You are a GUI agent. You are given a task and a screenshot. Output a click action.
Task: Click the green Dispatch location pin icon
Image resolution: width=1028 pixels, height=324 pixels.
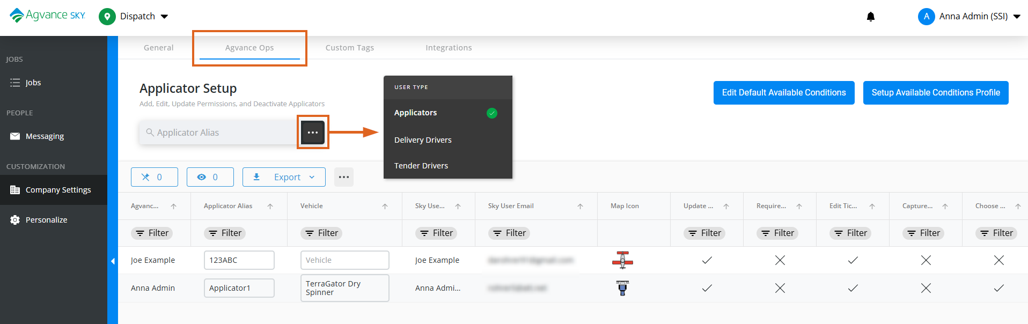107,17
